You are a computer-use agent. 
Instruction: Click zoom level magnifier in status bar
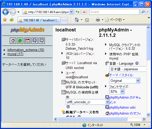[132, 125]
